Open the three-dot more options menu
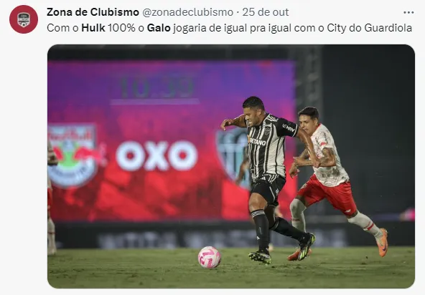425x295 pixels. coord(408,12)
